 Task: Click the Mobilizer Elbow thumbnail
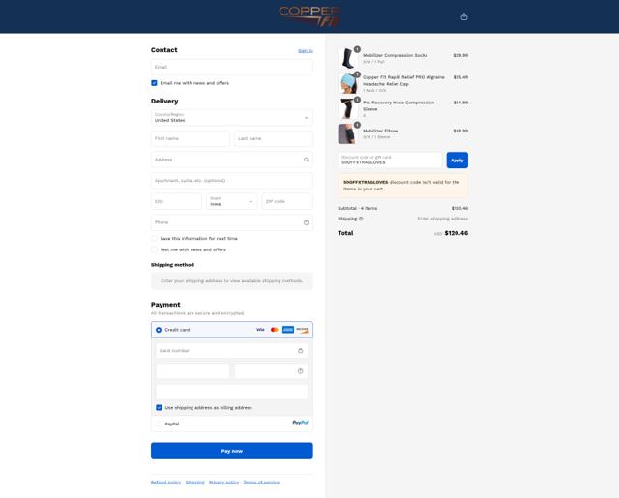tap(348, 133)
